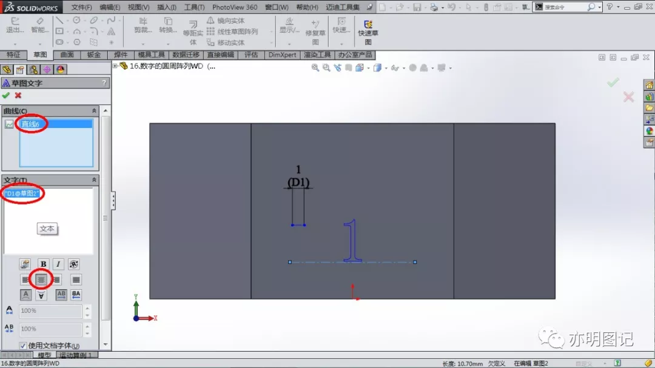Image resolution: width=655 pixels, height=368 pixels.
Task: Toggle upside-down text flip icon
Action: pyautogui.click(x=41, y=295)
